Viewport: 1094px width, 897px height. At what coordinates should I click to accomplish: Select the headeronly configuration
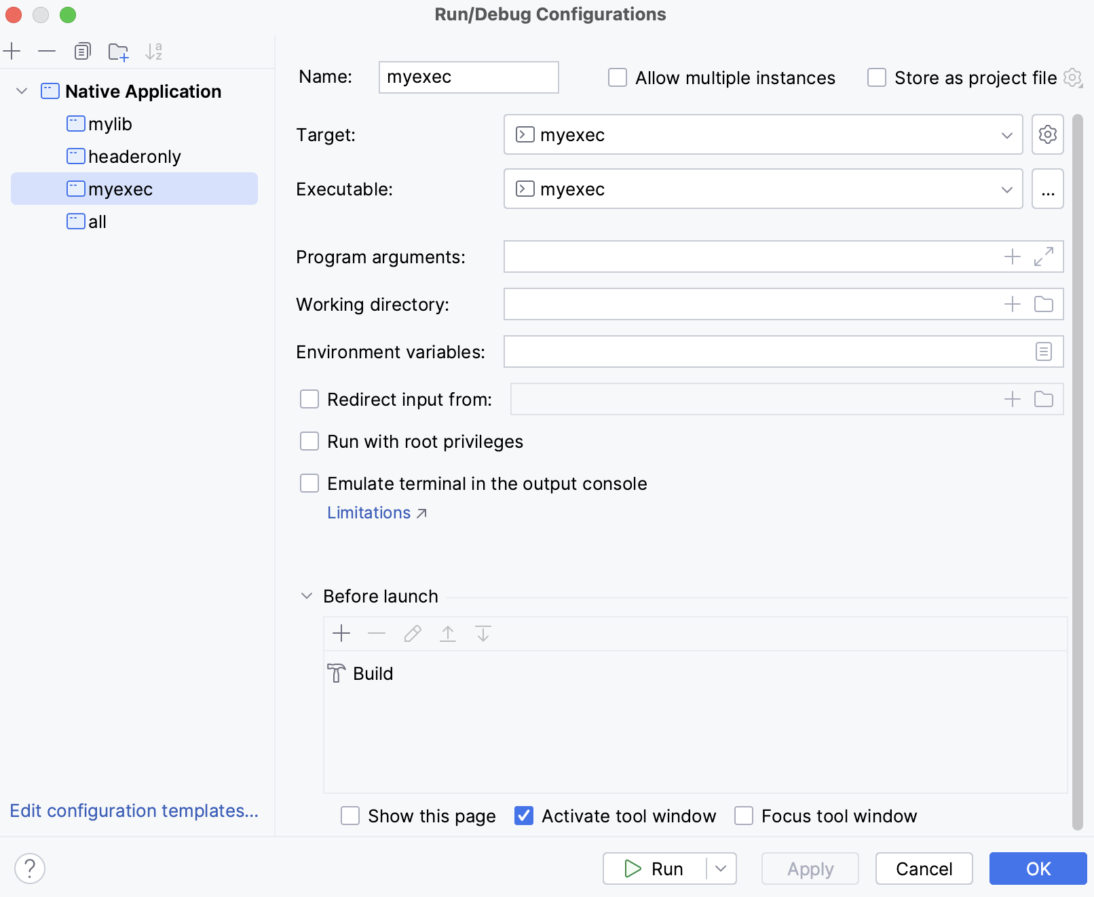pos(134,156)
